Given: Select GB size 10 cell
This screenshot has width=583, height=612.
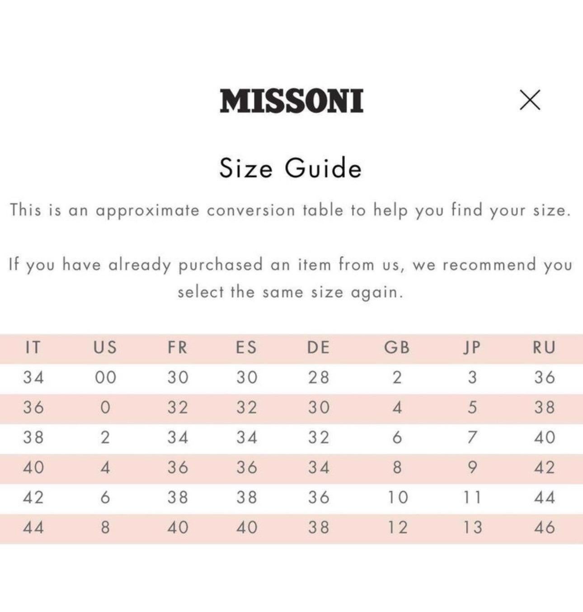Looking at the screenshot, I should (398, 498).
